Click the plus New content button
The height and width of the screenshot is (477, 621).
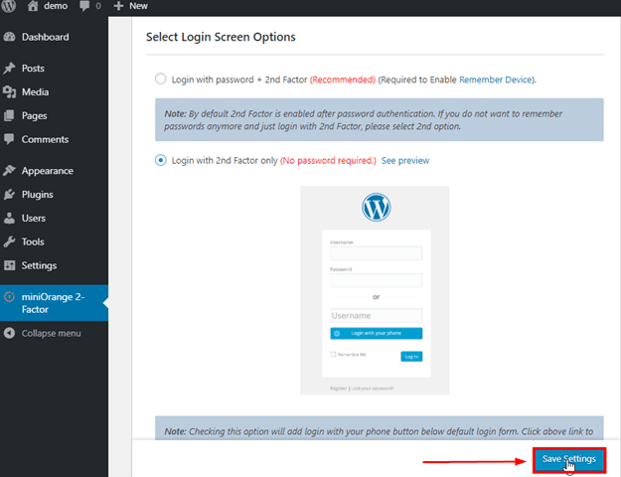pyautogui.click(x=119, y=6)
